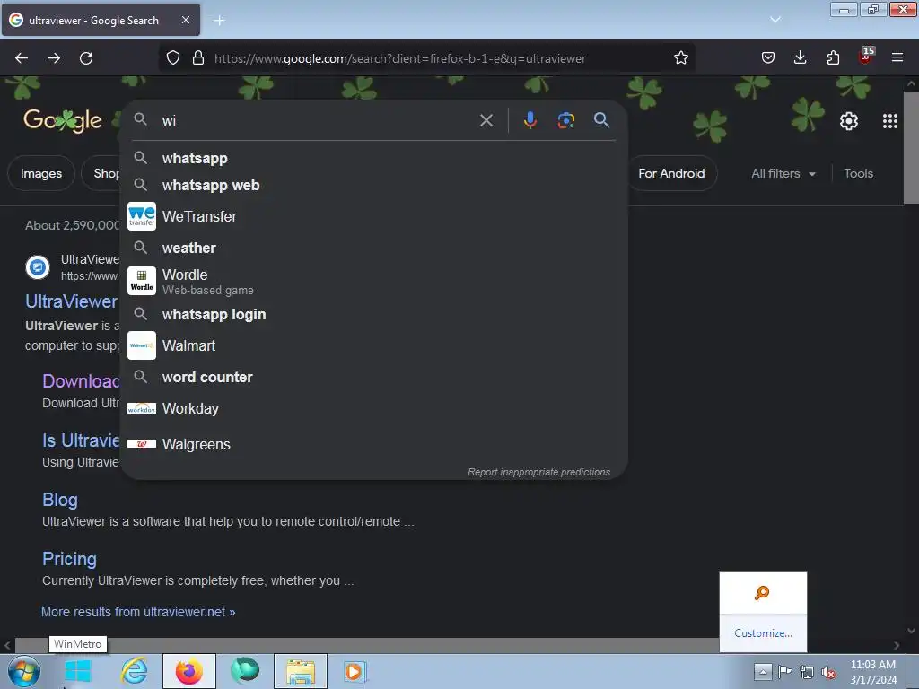Click Customize in the tray popup
919x689 pixels.
point(763,633)
